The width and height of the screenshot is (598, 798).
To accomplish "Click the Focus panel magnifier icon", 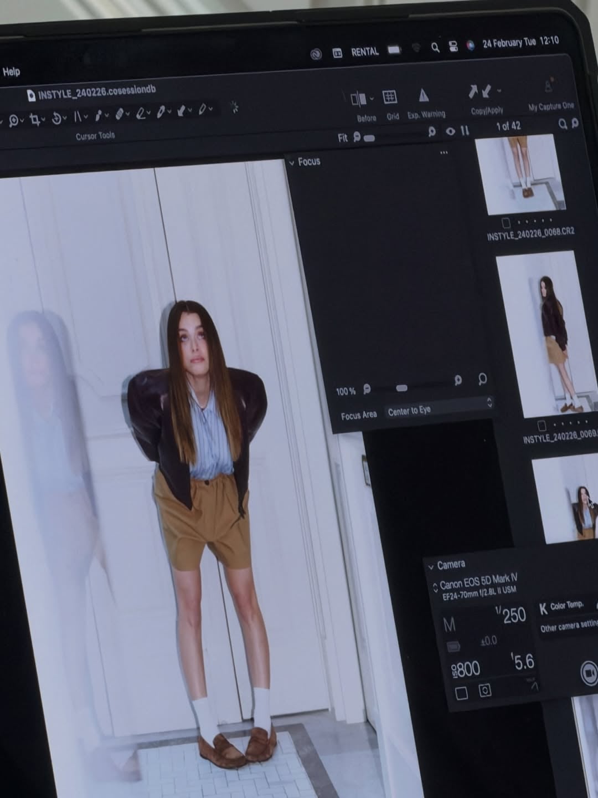I will click(482, 378).
